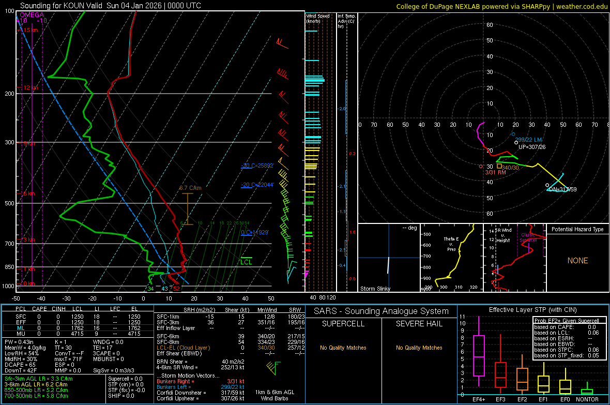Click the '299/22 LM' hodograph label
610x405 pixels.
tap(528, 140)
